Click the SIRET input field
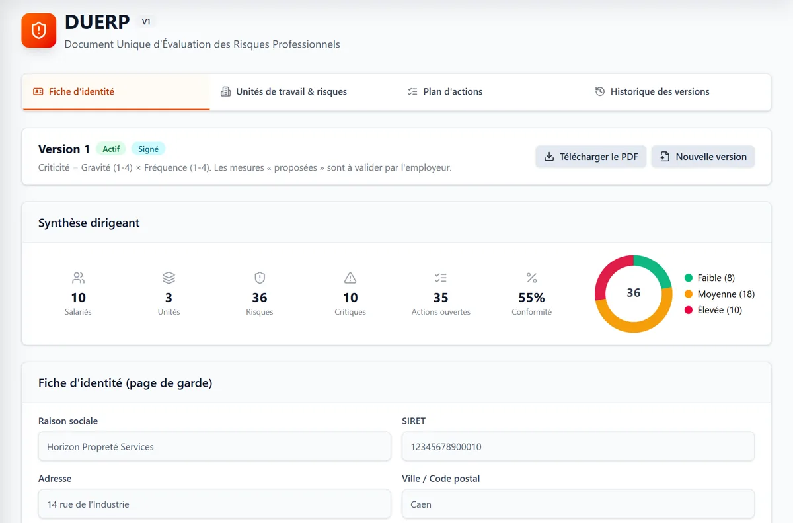 [578, 447]
